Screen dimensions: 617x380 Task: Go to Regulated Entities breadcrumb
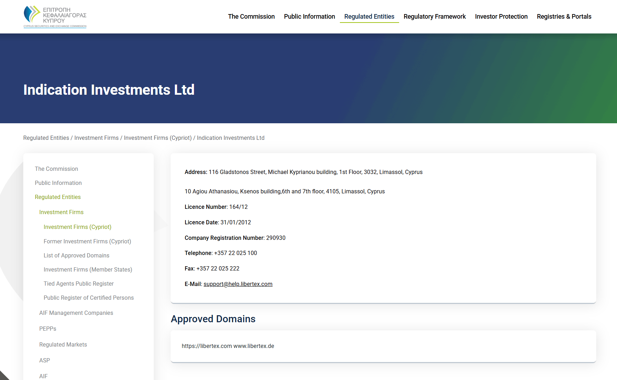tap(46, 138)
